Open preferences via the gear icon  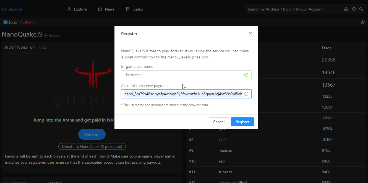[363, 22]
